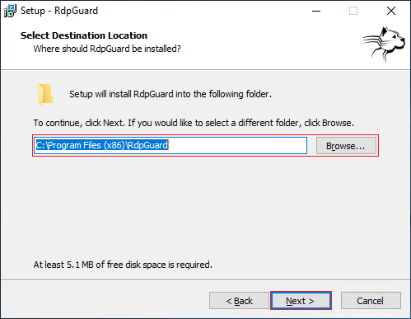Image resolution: width=411 pixels, height=319 pixels.
Task: Click the 'Select Destination Location' heading
Action: [84, 35]
